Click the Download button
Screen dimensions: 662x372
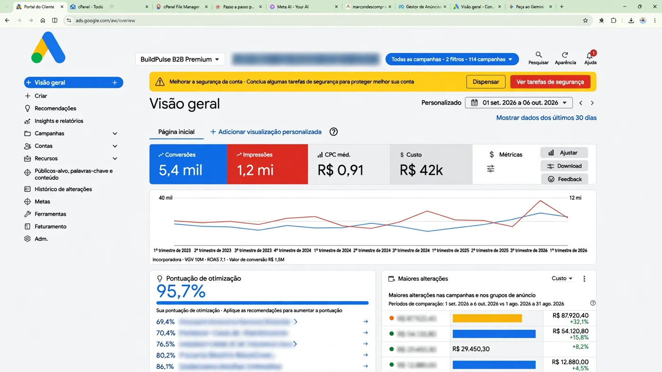(x=564, y=166)
